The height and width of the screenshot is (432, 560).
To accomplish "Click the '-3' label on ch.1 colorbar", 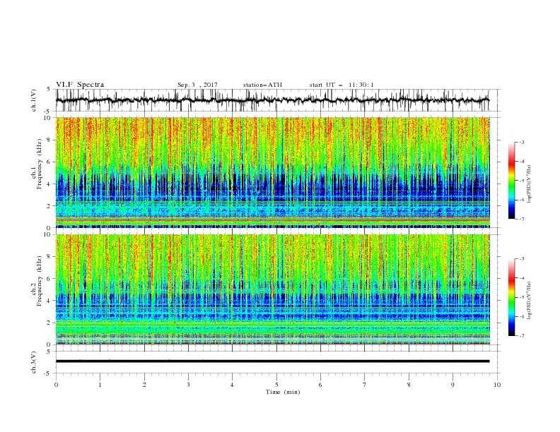I will tap(522, 142).
